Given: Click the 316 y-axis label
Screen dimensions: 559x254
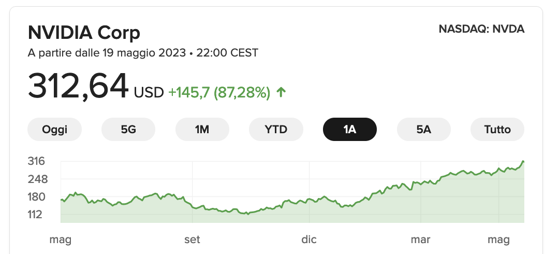Looking at the screenshot, I should coord(36,161).
